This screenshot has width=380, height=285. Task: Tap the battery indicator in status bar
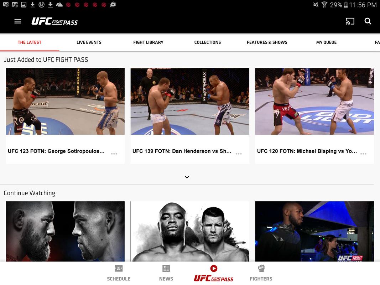346,5
